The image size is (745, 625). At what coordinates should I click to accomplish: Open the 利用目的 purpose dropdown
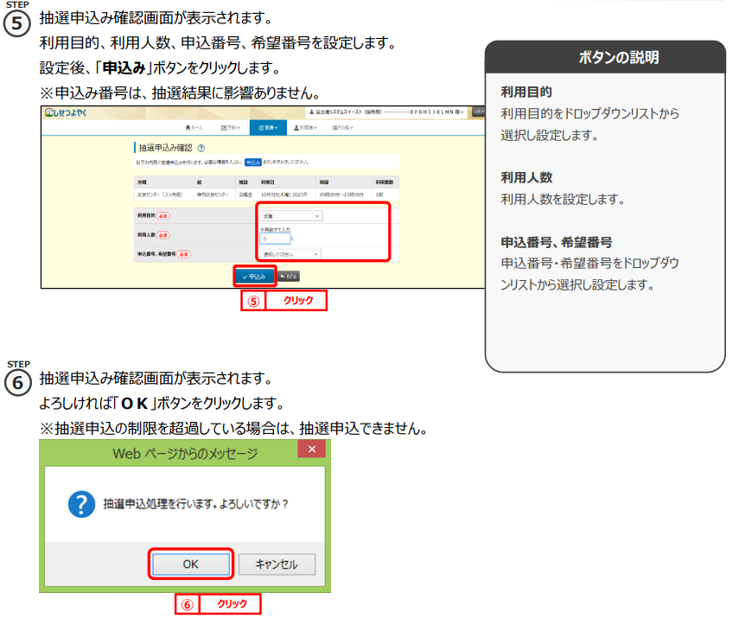point(291,216)
